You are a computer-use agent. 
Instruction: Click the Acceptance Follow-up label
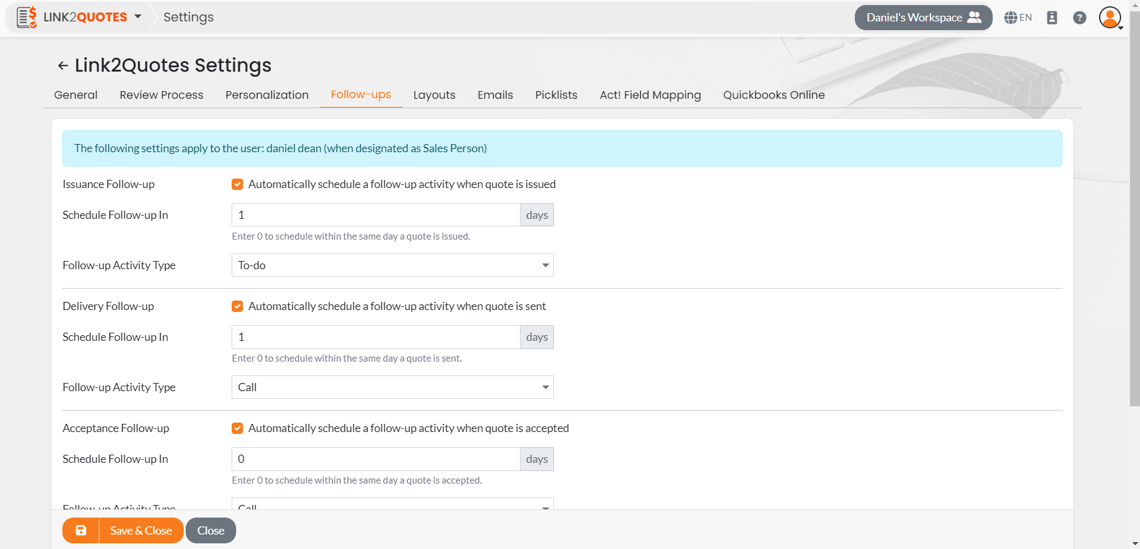116,428
